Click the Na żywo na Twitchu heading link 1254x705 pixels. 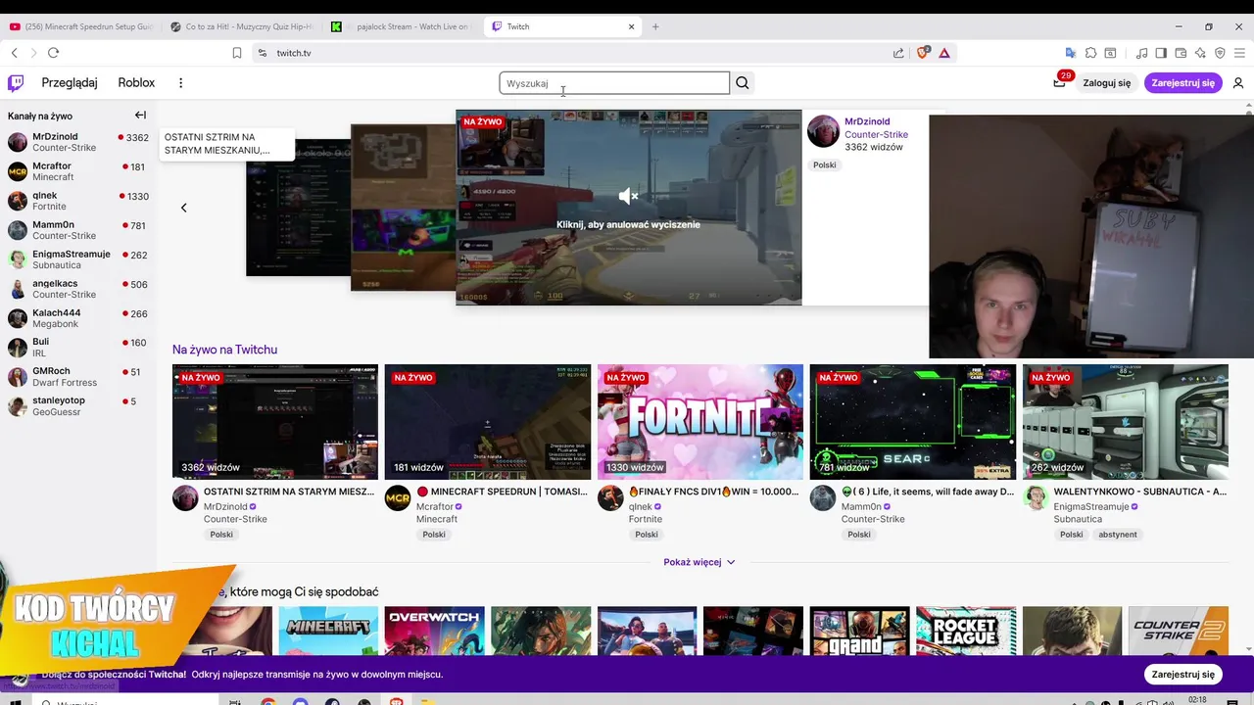224,350
